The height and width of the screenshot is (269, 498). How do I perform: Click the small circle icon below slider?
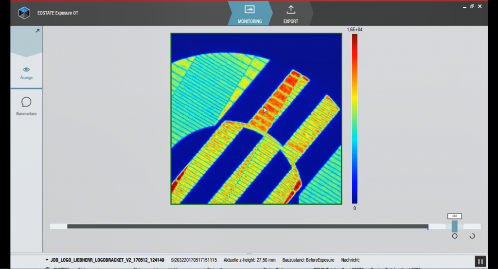(x=455, y=236)
